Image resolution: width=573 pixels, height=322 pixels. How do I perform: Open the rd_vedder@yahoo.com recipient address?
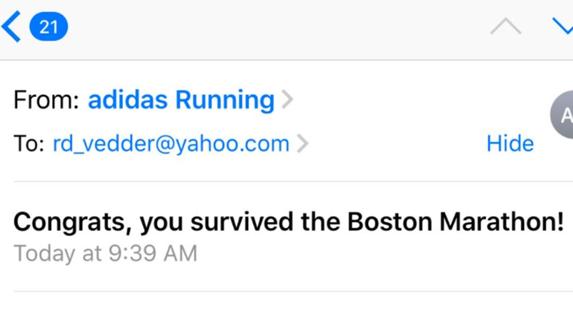[x=171, y=144]
